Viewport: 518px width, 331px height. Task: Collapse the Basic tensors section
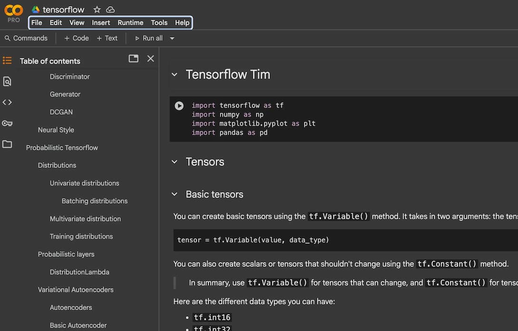point(174,195)
